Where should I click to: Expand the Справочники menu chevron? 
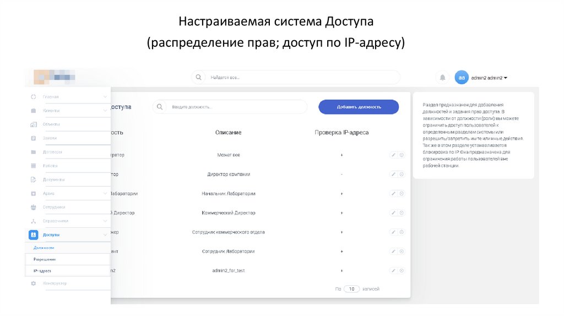[x=105, y=221]
